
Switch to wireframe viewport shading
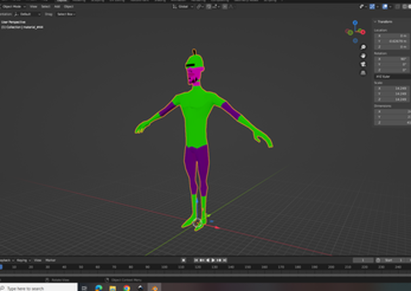405,7
